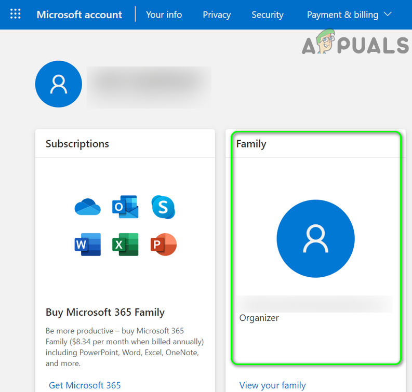
Task: Click the Family card heading
Action: point(251,144)
